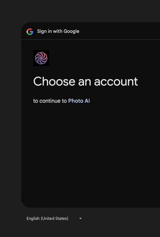Click the 'Sign in with Google' header text

[x=58, y=31]
